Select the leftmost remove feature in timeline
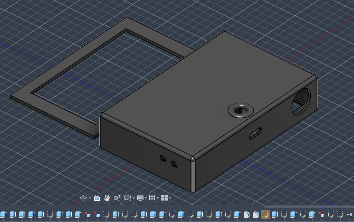Screen dimensions: 354x222 point(88,215)
